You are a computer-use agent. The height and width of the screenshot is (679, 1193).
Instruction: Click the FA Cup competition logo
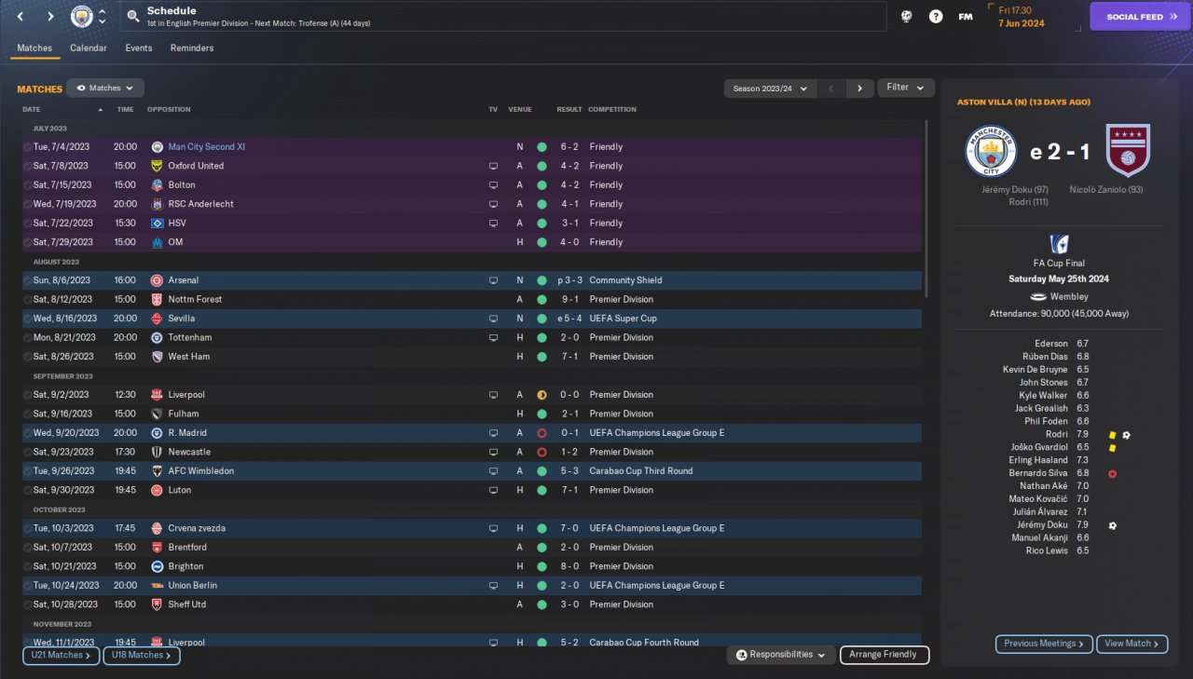(x=1059, y=244)
